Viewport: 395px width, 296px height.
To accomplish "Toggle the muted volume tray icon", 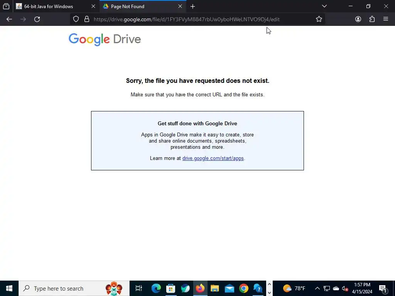I will click(345, 288).
